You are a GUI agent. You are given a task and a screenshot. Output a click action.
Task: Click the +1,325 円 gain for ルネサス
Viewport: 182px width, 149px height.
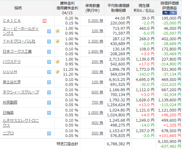tap(172, 125)
